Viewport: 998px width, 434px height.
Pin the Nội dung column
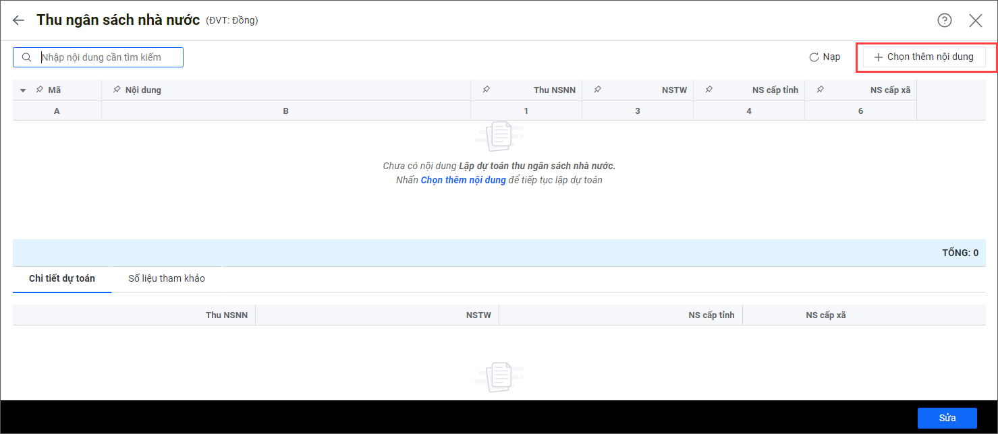[117, 90]
